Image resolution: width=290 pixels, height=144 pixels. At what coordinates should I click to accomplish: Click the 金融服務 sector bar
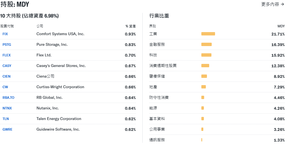point(206,44)
